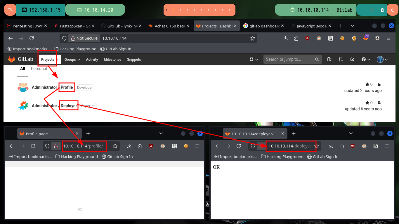Click the uBlock Origin extension icon
Screen dimensions: 399x224
click(307, 38)
